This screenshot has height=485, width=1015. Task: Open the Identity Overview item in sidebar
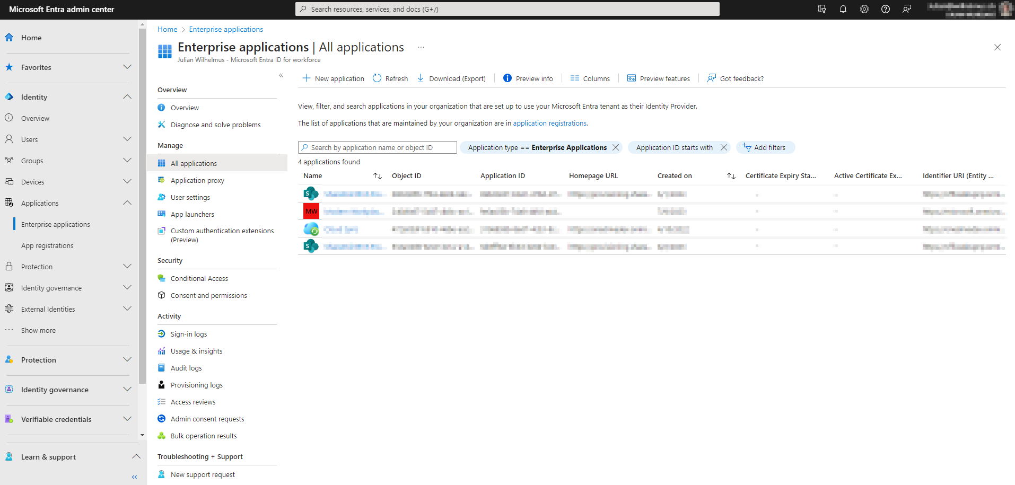click(35, 118)
